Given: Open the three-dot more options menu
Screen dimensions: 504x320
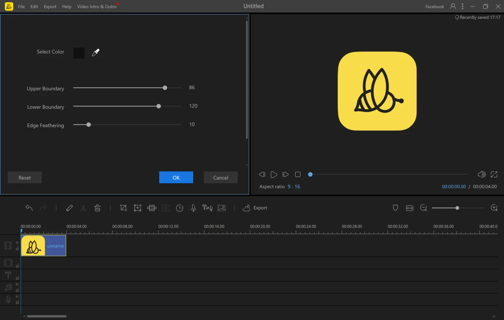Looking at the screenshot, I should pos(462,6).
